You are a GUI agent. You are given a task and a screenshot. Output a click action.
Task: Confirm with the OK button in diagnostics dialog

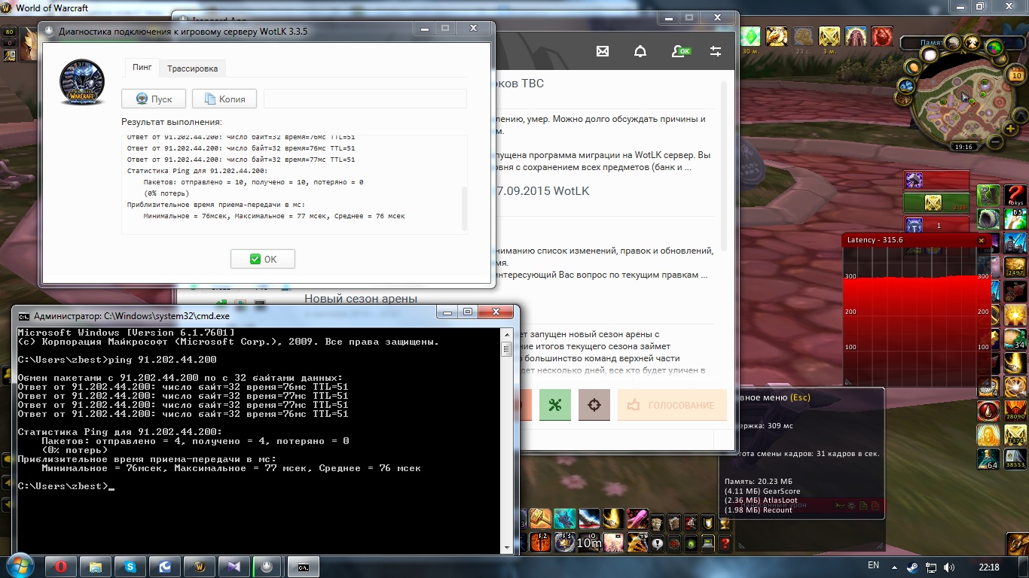tap(263, 259)
